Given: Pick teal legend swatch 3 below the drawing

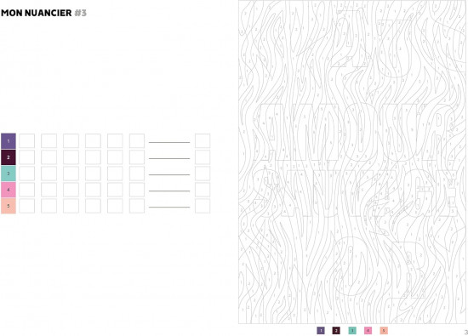Looking at the screenshot, I should [352, 330].
